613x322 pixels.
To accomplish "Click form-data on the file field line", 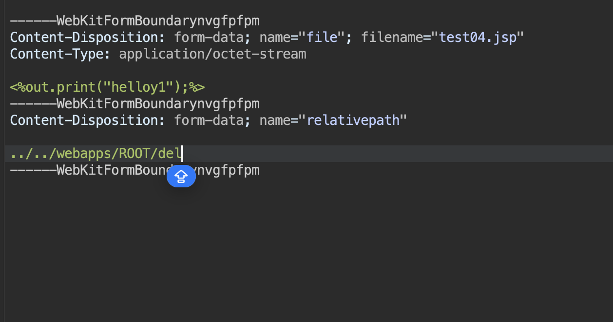I will point(209,38).
